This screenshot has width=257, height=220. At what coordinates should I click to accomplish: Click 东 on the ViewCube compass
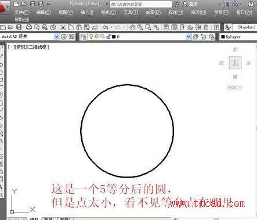click(x=248, y=63)
